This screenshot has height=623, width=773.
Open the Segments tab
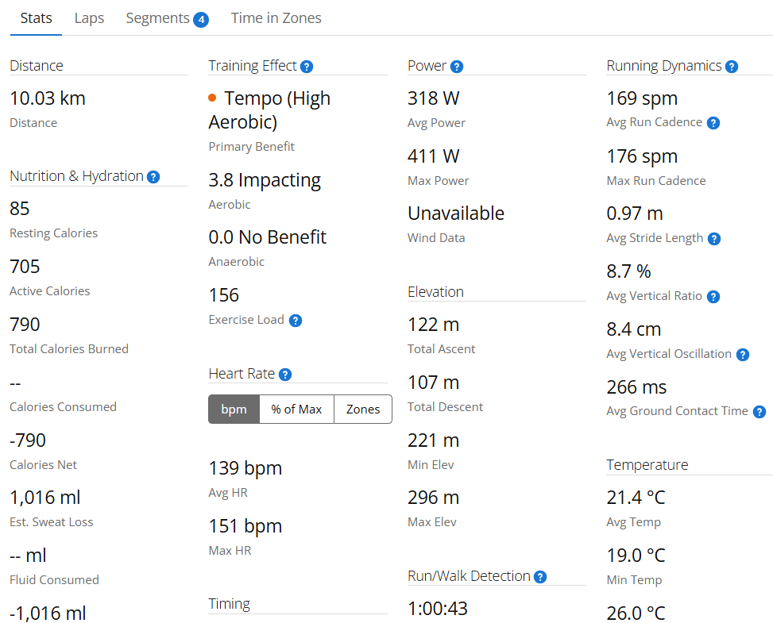point(158,18)
